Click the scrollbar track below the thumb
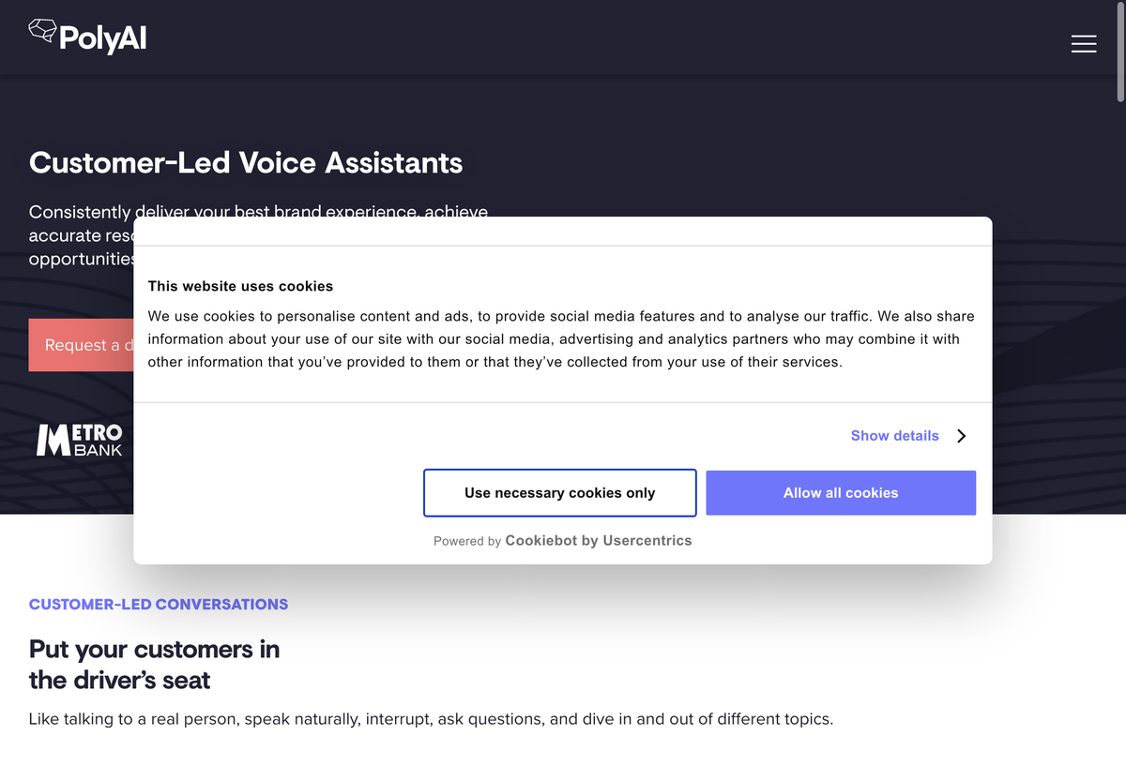Screen dimensions: 1126x781 [x=1120, y=441]
